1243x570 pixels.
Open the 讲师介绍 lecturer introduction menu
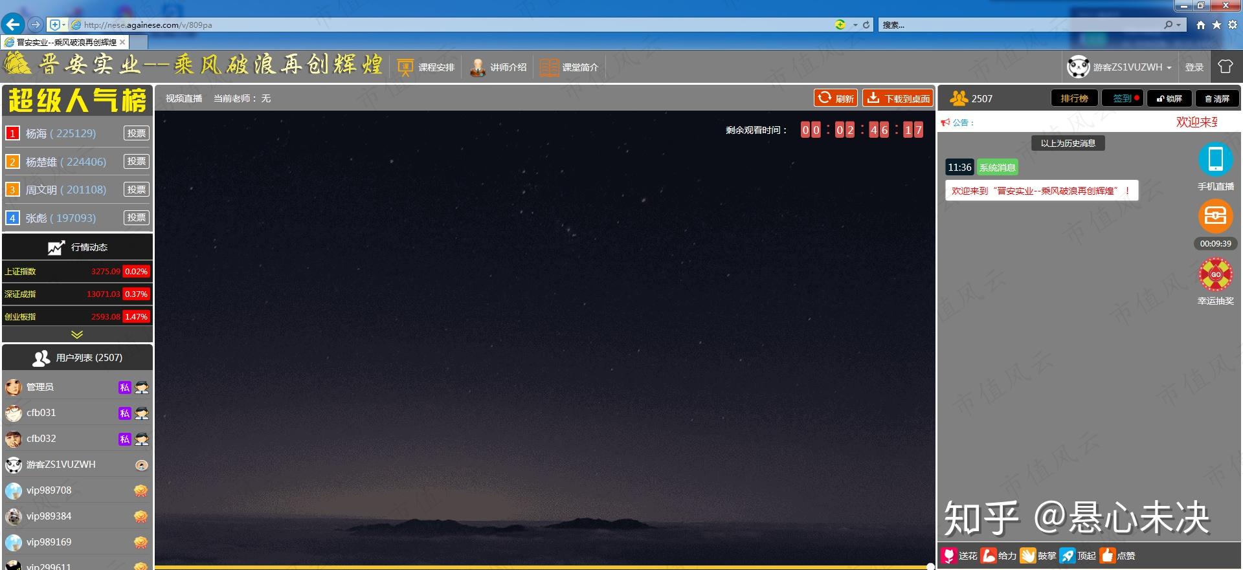(498, 67)
